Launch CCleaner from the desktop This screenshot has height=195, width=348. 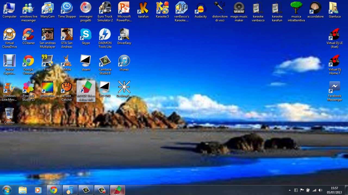[29, 37]
